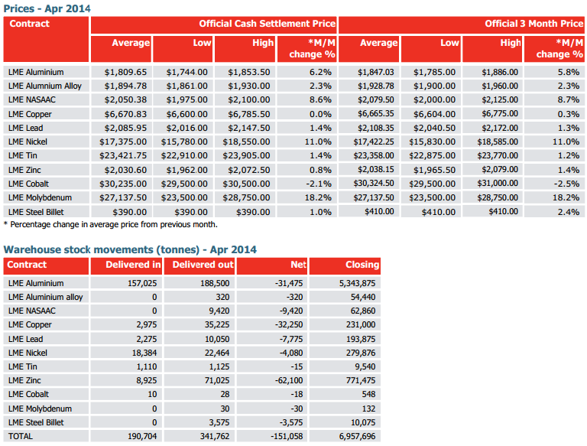Click the value $1,744.00
The height and width of the screenshot is (446, 587).
[186, 72]
